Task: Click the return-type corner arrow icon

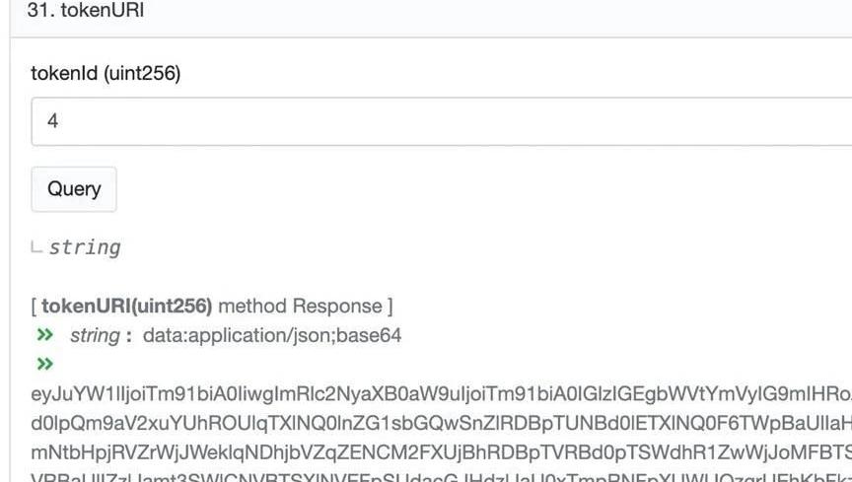Action: (x=37, y=247)
